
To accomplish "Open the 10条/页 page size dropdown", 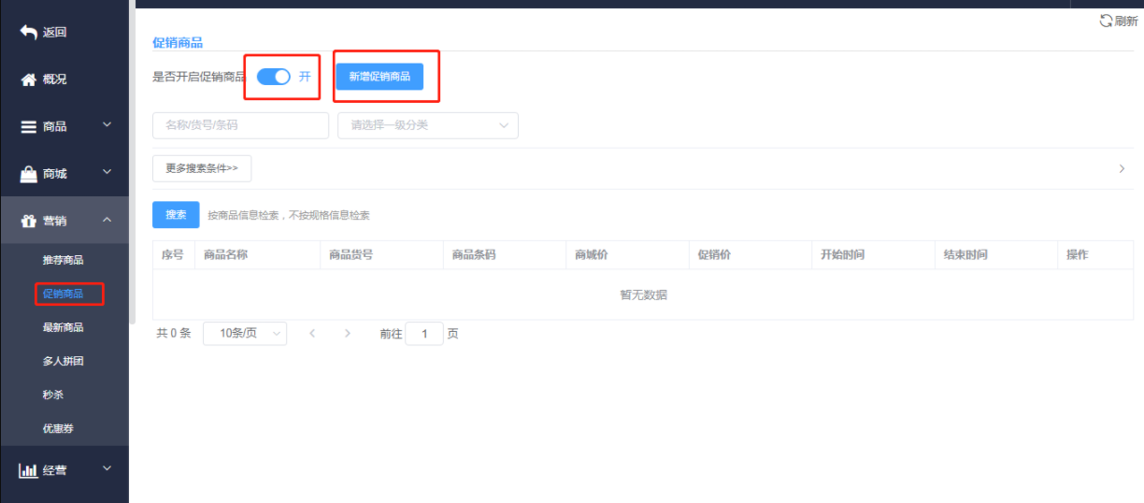I will pos(245,334).
